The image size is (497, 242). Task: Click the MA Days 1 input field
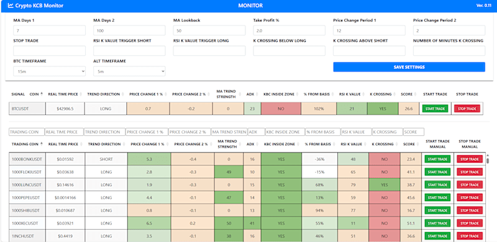[x=50, y=30]
